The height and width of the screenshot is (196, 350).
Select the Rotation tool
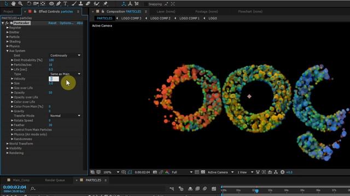click(29, 4)
